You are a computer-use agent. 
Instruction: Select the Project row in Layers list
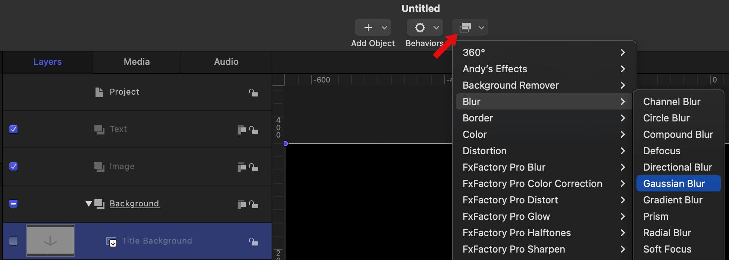(x=124, y=92)
